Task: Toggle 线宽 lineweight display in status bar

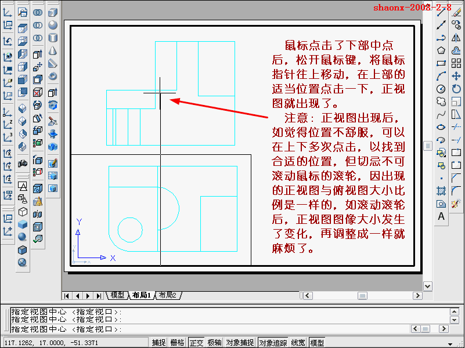Action: click(298, 343)
